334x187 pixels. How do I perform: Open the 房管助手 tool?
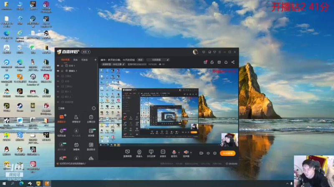click(x=76, y=118)
